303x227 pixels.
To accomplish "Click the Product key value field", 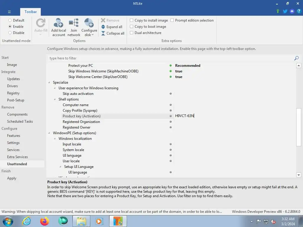I will coord(235,116).
